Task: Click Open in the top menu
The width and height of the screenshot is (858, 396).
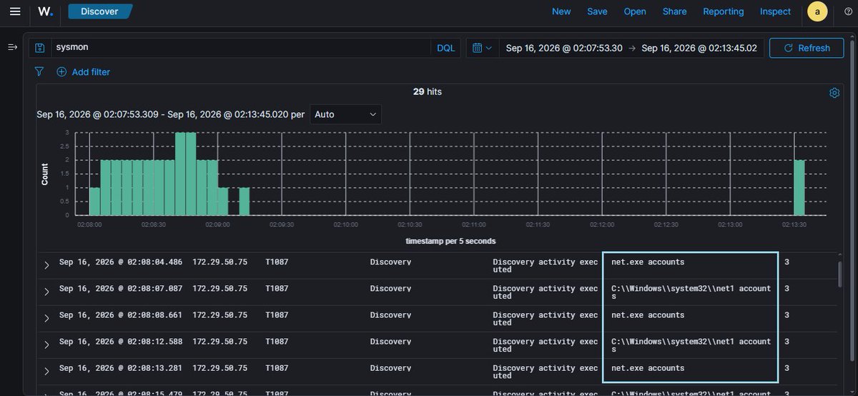Action: (x=635, y=11)
